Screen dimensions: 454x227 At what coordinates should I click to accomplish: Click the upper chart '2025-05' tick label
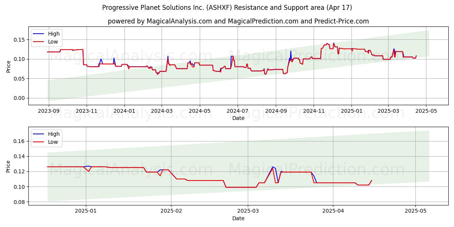point(426,110)
